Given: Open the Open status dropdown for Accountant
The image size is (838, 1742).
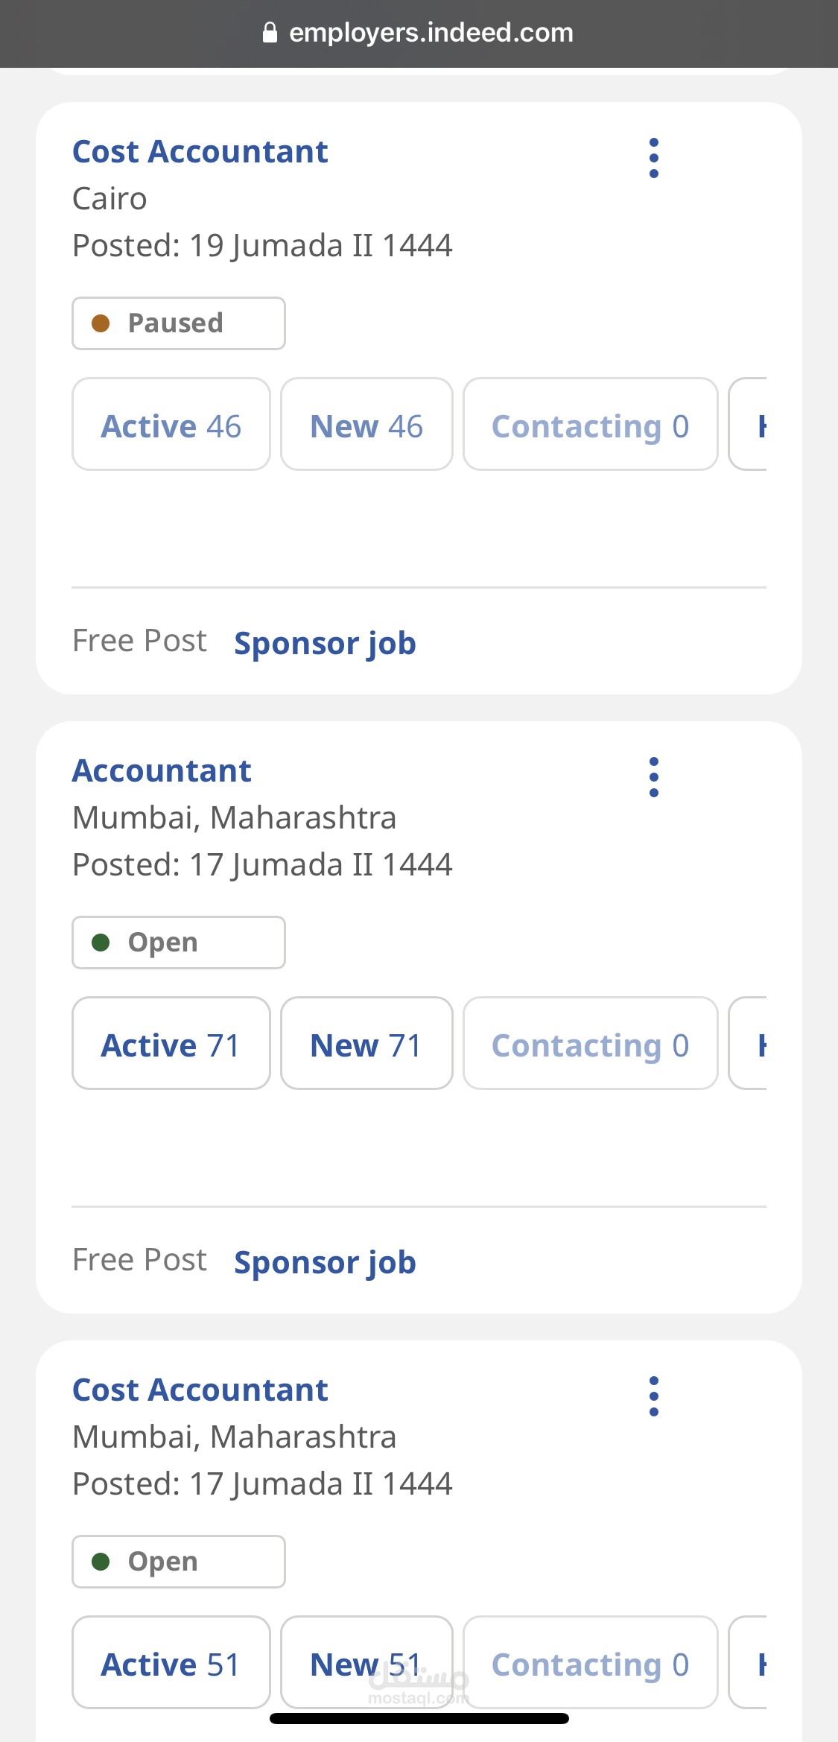Looking at the screenshot, I should point(179,943).
